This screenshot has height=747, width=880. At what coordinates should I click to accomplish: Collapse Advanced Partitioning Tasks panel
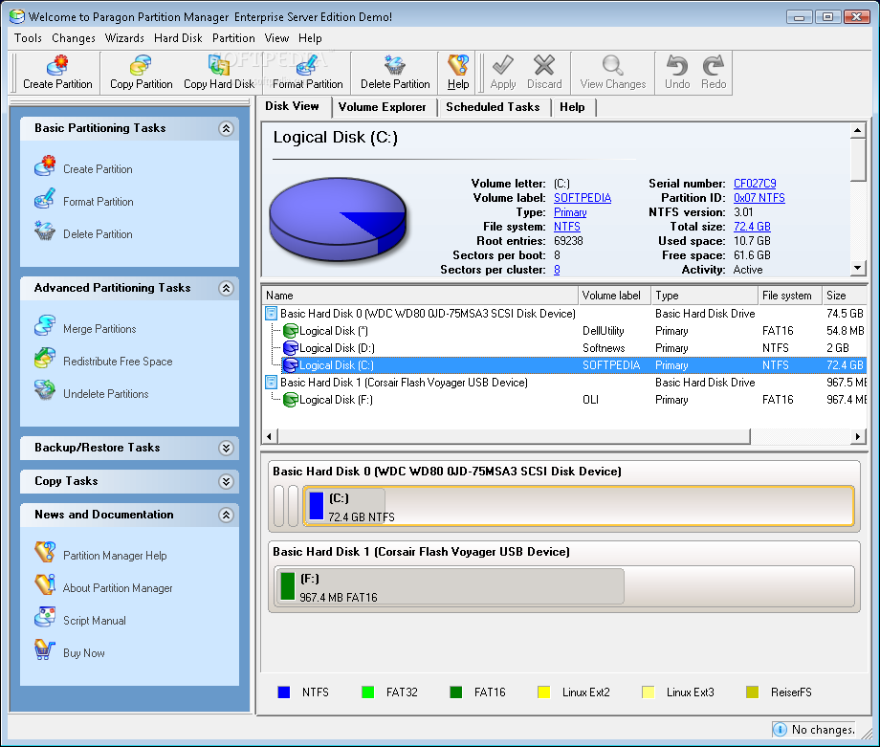pos(226,289)
